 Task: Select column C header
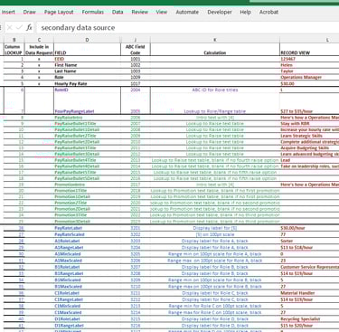[39, 40]
